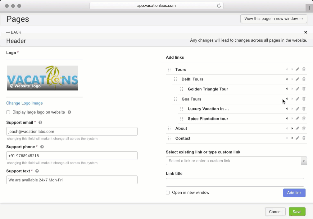Indent About using right arrow icon
The height and width of the screenshot is (219, 313).
click(292, 128)
